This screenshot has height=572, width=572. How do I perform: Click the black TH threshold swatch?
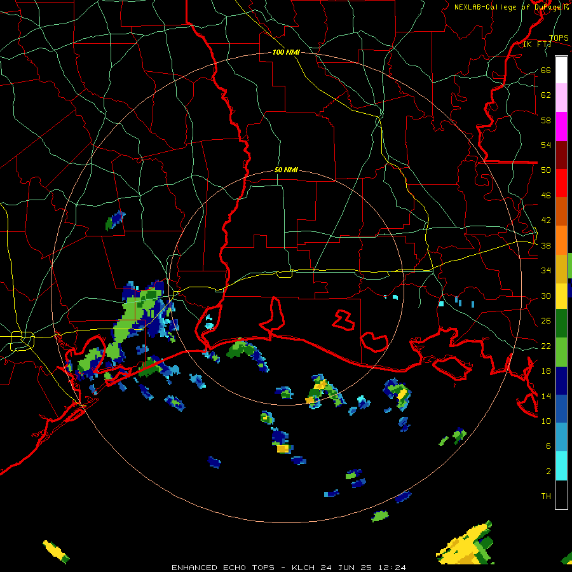point(561,494)
